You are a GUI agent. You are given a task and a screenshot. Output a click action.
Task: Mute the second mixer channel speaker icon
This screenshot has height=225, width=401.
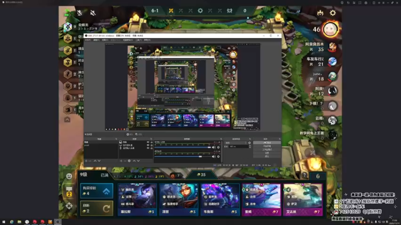(214, 156)
